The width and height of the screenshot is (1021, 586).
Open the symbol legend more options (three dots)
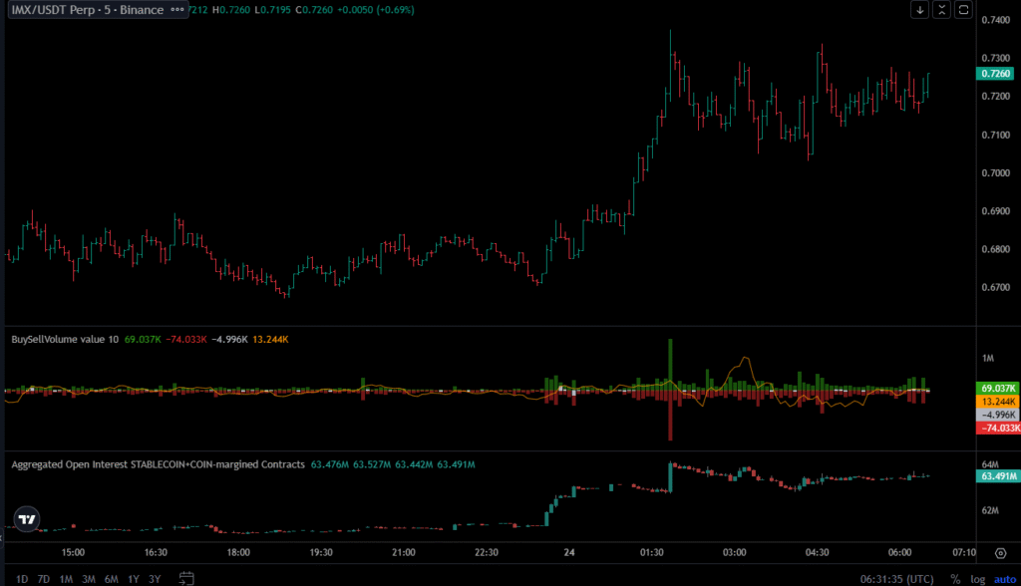point(177,10)
